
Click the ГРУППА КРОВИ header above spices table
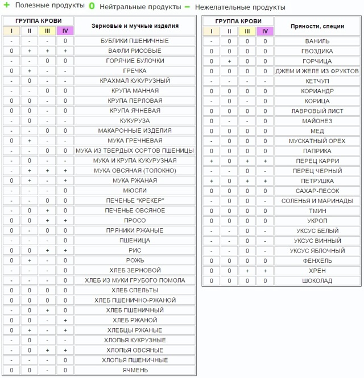238,21
